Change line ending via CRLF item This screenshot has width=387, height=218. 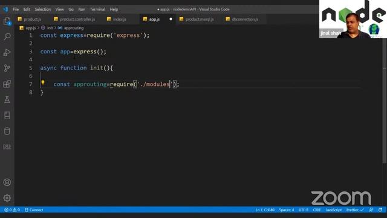[x=317, y=210]
